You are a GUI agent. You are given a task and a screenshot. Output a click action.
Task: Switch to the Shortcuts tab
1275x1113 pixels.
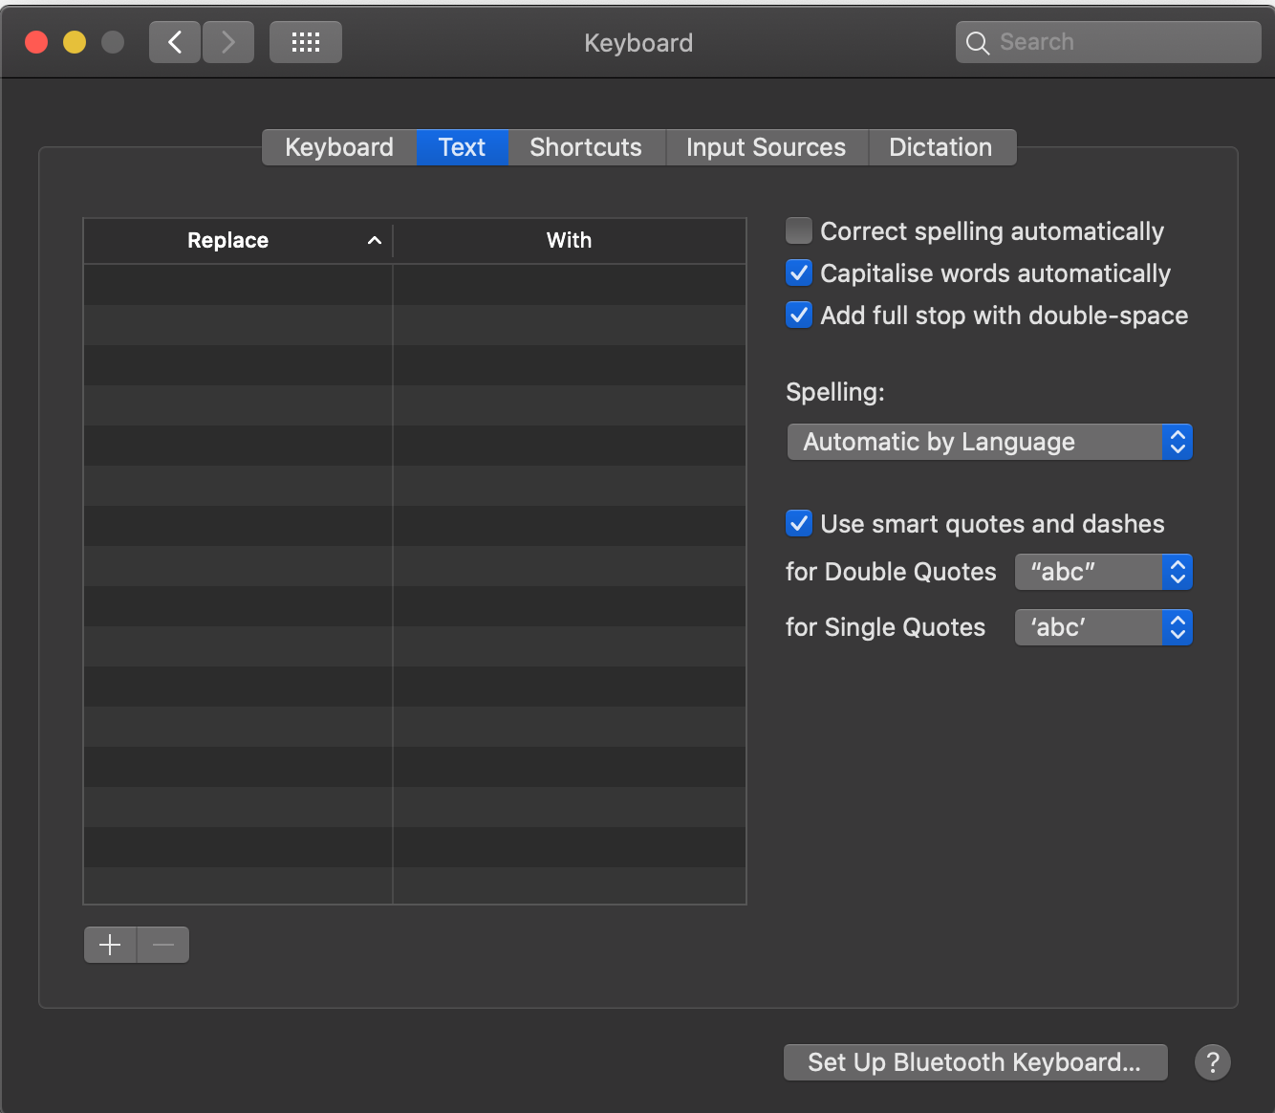pyautogui.click(x=586, y=147)
